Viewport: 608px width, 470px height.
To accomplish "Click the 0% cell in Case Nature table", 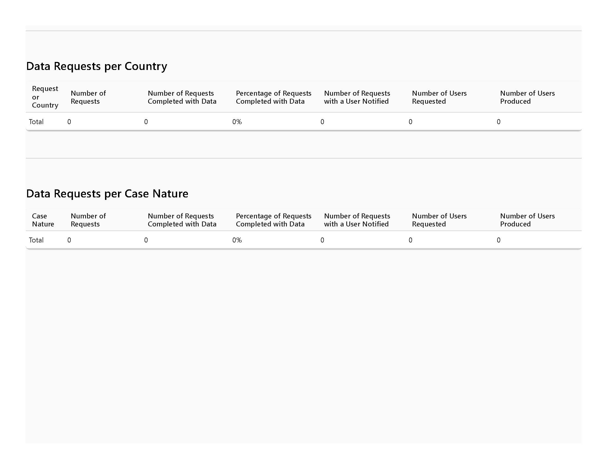I will point(237,240).
